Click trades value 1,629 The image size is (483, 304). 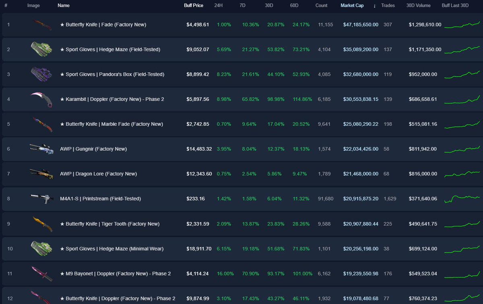click(x=390, y=199)
